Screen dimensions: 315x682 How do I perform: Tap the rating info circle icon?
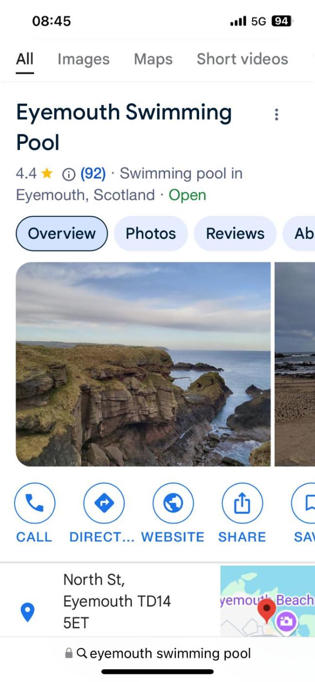69,173
